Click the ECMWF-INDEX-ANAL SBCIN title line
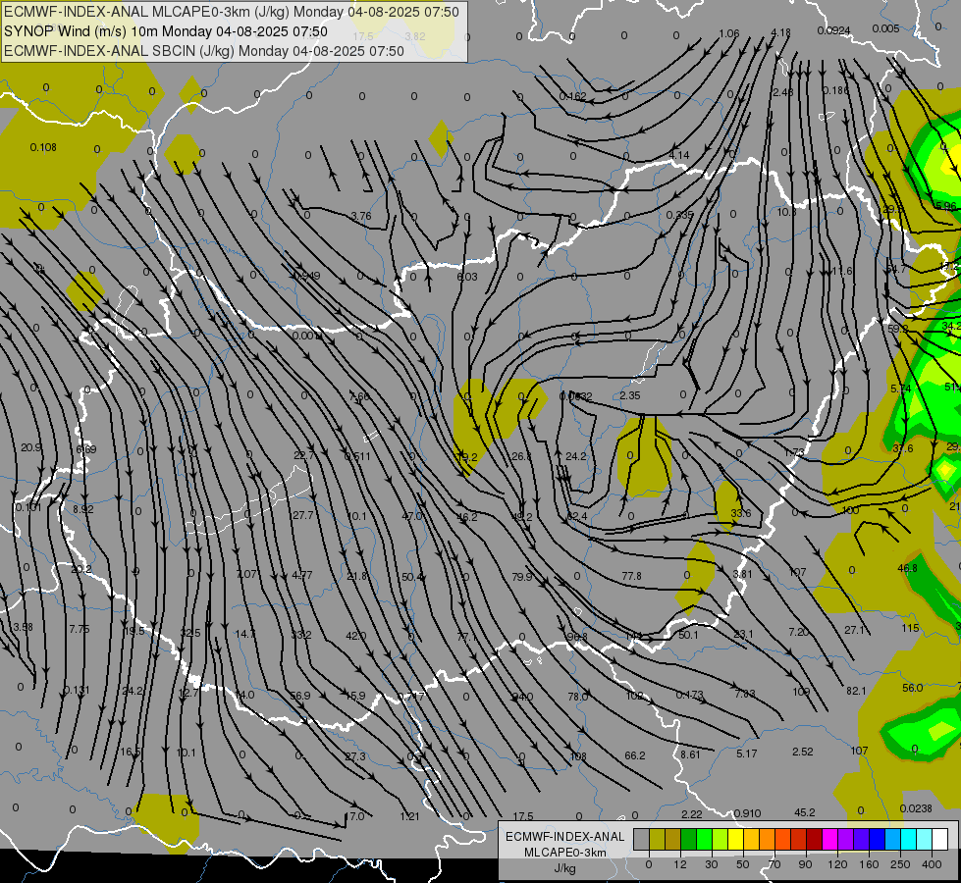 pyautogui.click(x=203, y=51)
